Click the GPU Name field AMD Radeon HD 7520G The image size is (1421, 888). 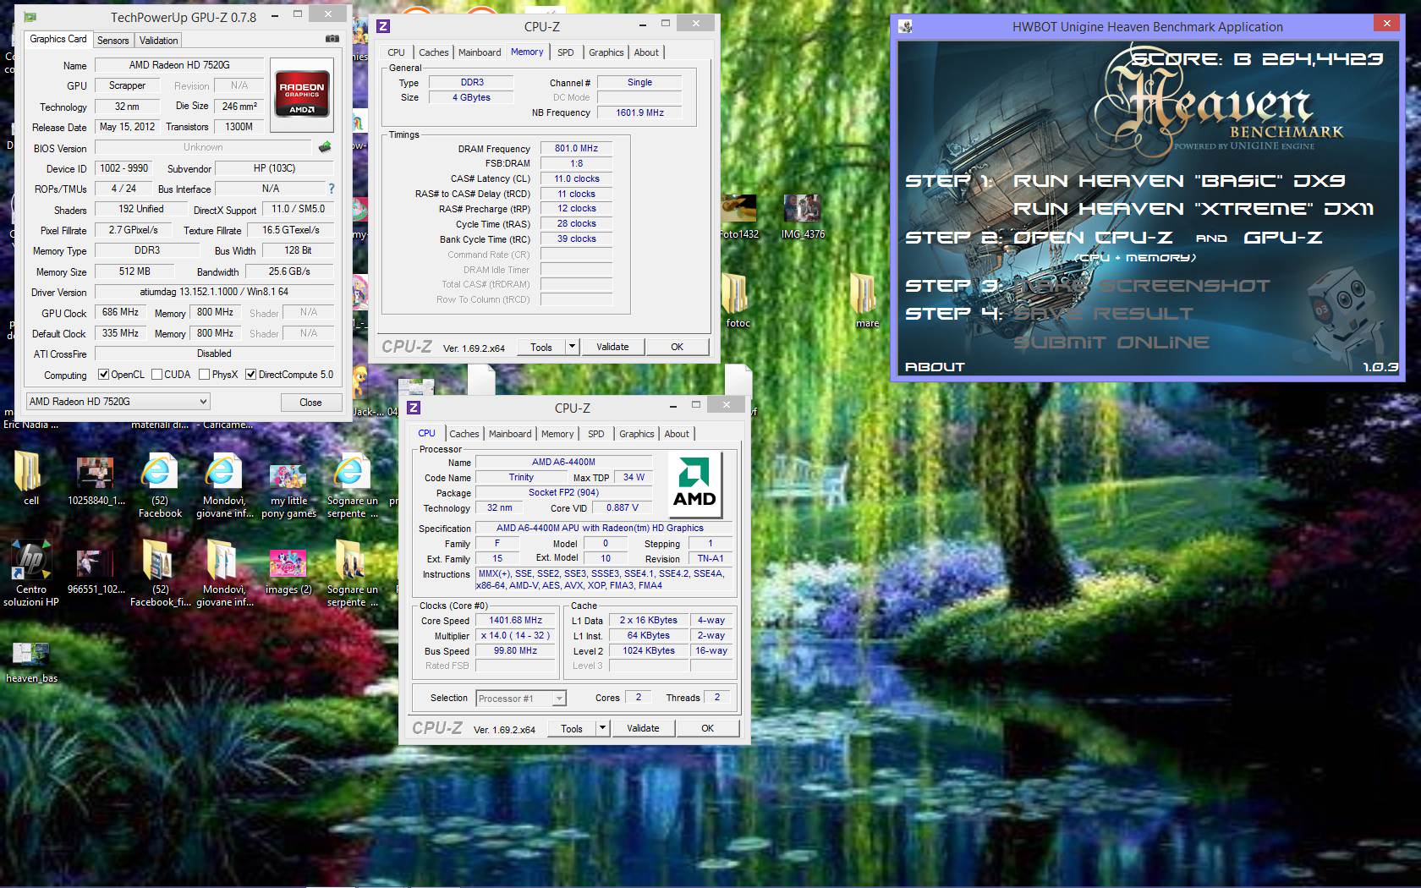click(x=179, y=65)
